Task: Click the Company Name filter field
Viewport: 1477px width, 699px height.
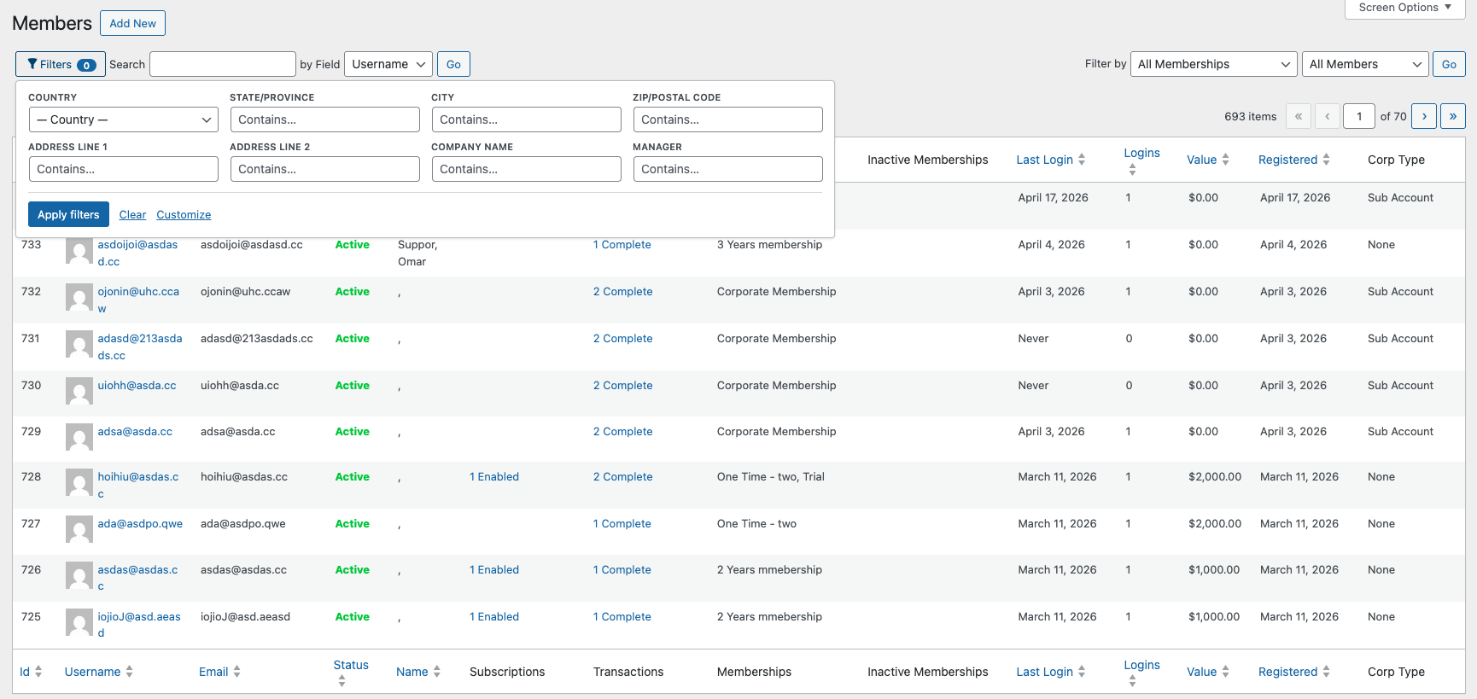Action: click(x=527, y=169)
